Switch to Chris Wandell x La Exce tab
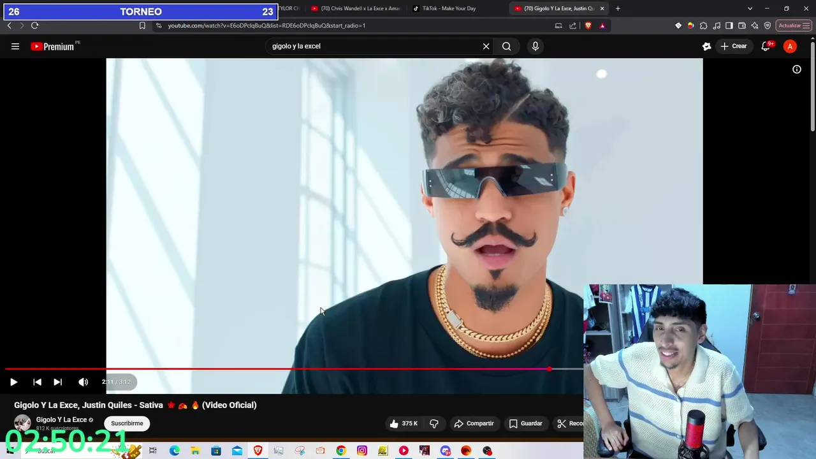The width and height of the screenshot is (816, 459). tap(357, 8)
